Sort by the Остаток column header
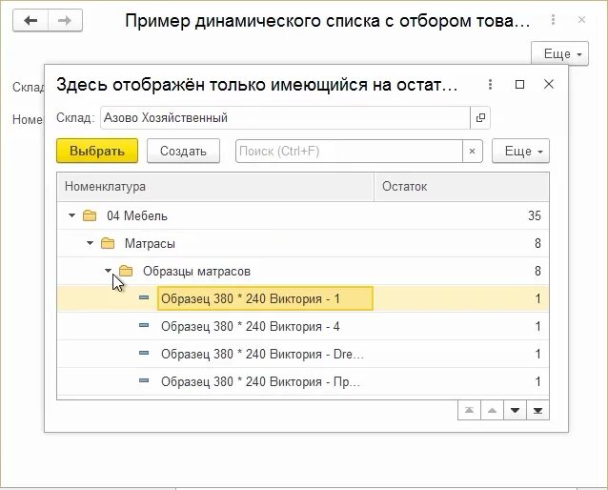Image resolution: width=608 pixels, height=490 pixels. (x=461, y=187)
